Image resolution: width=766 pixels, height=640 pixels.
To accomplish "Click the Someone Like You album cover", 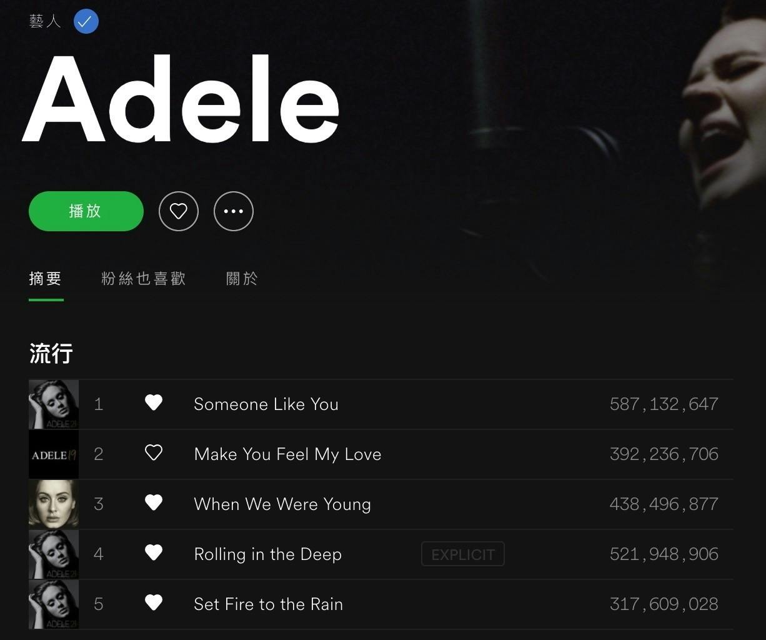I will click(54, 404).
